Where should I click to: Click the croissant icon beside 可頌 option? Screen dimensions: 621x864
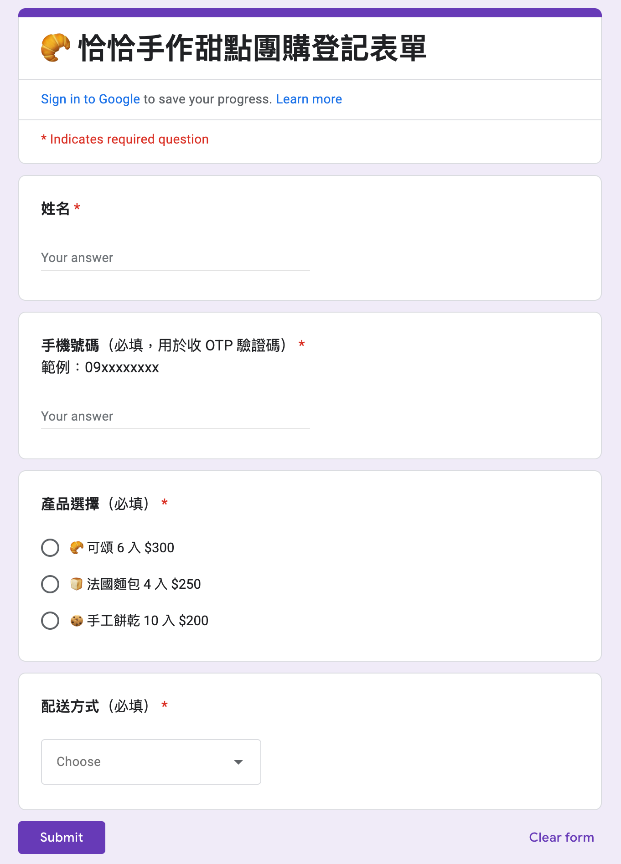pos(77,547)
